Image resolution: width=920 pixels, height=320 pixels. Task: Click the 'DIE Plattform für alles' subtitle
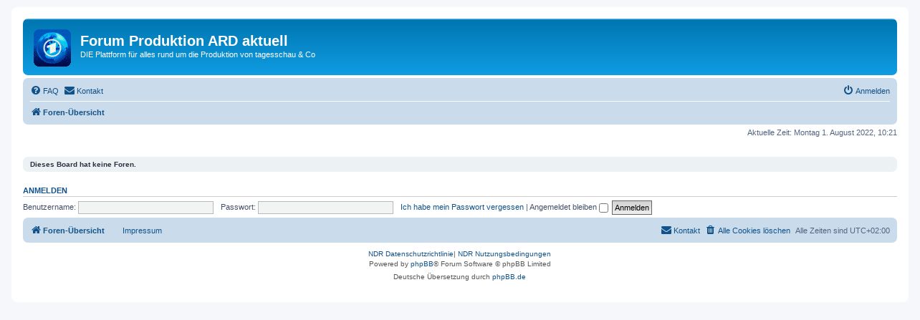(x=198, y=54)
